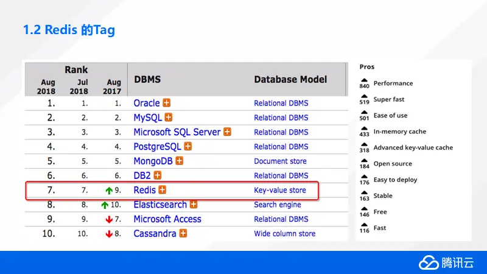Upvote the Fast pro arrow

tap(364, 225)
